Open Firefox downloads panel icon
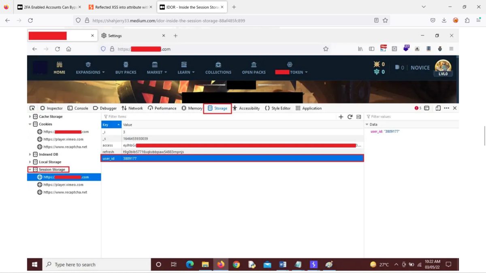Viewport: 486px width, 273px height. click(444, 20)
